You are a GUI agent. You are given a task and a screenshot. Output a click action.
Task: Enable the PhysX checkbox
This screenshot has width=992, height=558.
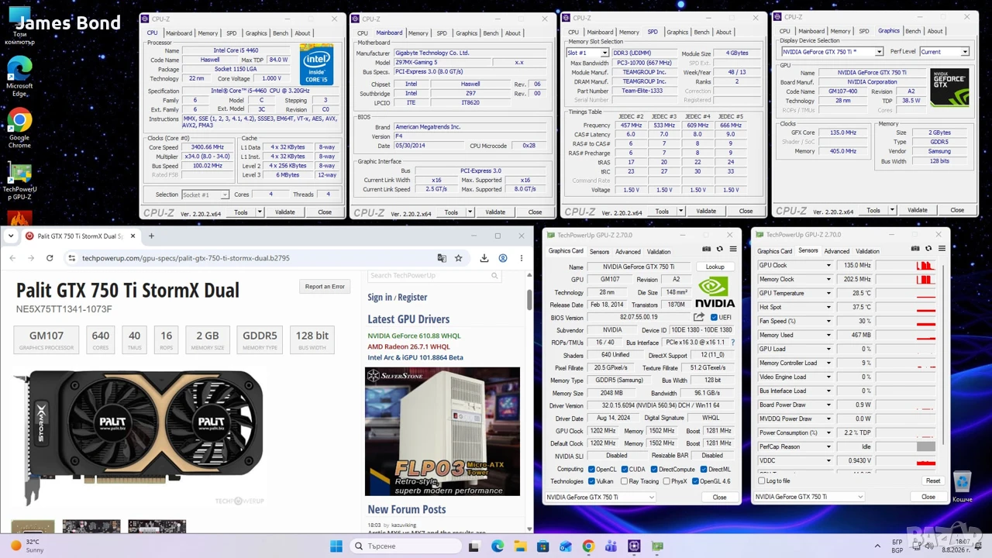[666, 481]
